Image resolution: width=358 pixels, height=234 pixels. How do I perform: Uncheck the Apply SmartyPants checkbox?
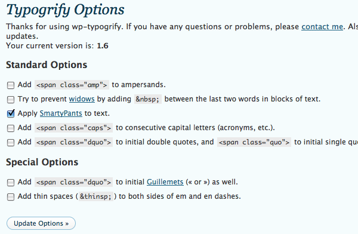pos(11,113)
